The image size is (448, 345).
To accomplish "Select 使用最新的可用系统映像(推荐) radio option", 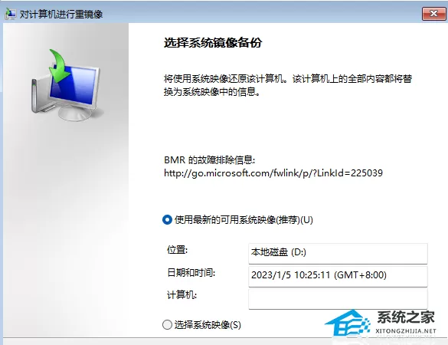I will [x=167, y=220].
